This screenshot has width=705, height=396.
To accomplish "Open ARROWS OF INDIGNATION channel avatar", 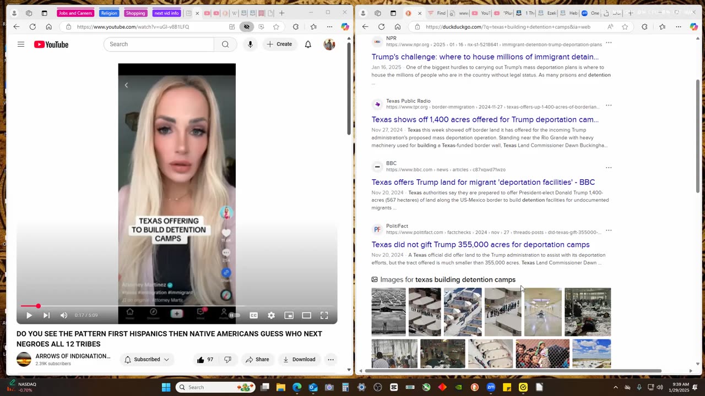I will [x=24, y=360].
